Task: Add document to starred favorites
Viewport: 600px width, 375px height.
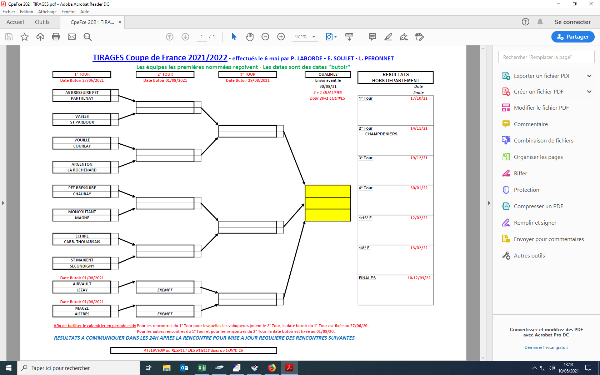Action: [x=25, y=37]
